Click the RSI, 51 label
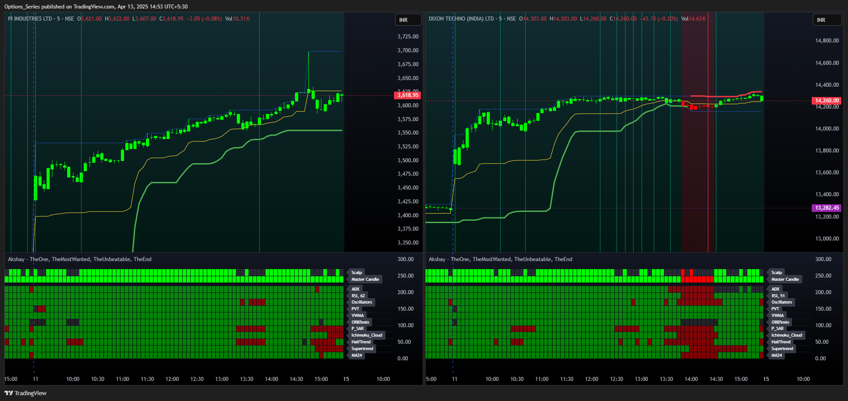 point(778,296)
